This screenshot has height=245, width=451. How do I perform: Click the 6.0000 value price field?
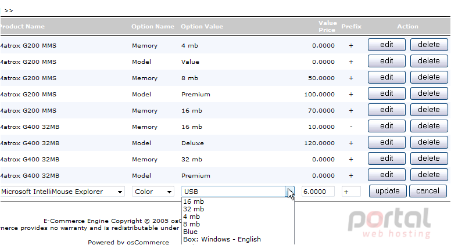click(318, 192)
